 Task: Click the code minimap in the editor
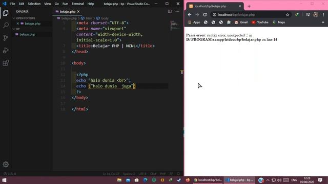175,26
